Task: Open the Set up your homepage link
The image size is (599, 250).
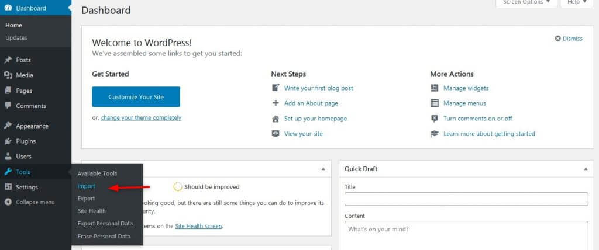Action: coord(315,119)
